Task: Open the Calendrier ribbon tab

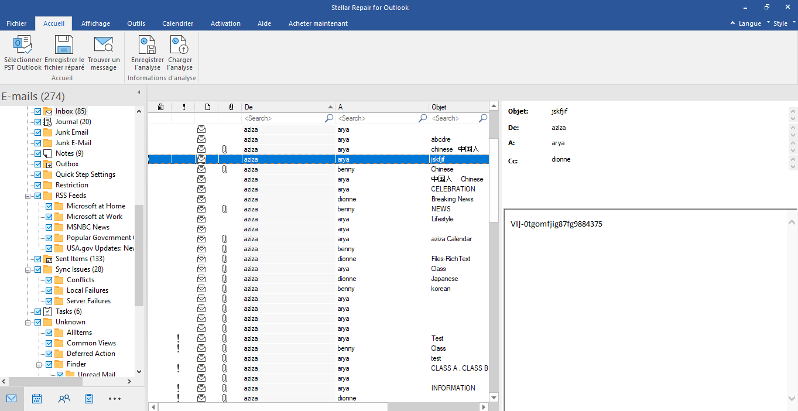Action: click(177, 23)
